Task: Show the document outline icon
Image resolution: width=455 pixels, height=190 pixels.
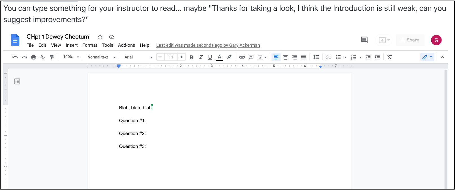Action: [x=17, y=82]
